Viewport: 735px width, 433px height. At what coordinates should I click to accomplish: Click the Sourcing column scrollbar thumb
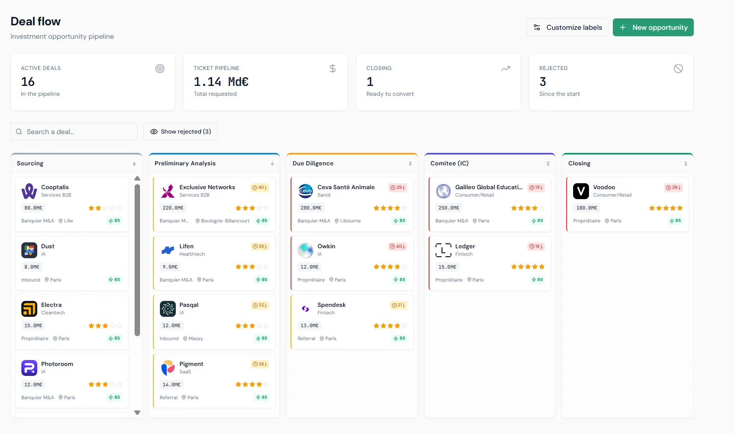click(x=138, y=260)
